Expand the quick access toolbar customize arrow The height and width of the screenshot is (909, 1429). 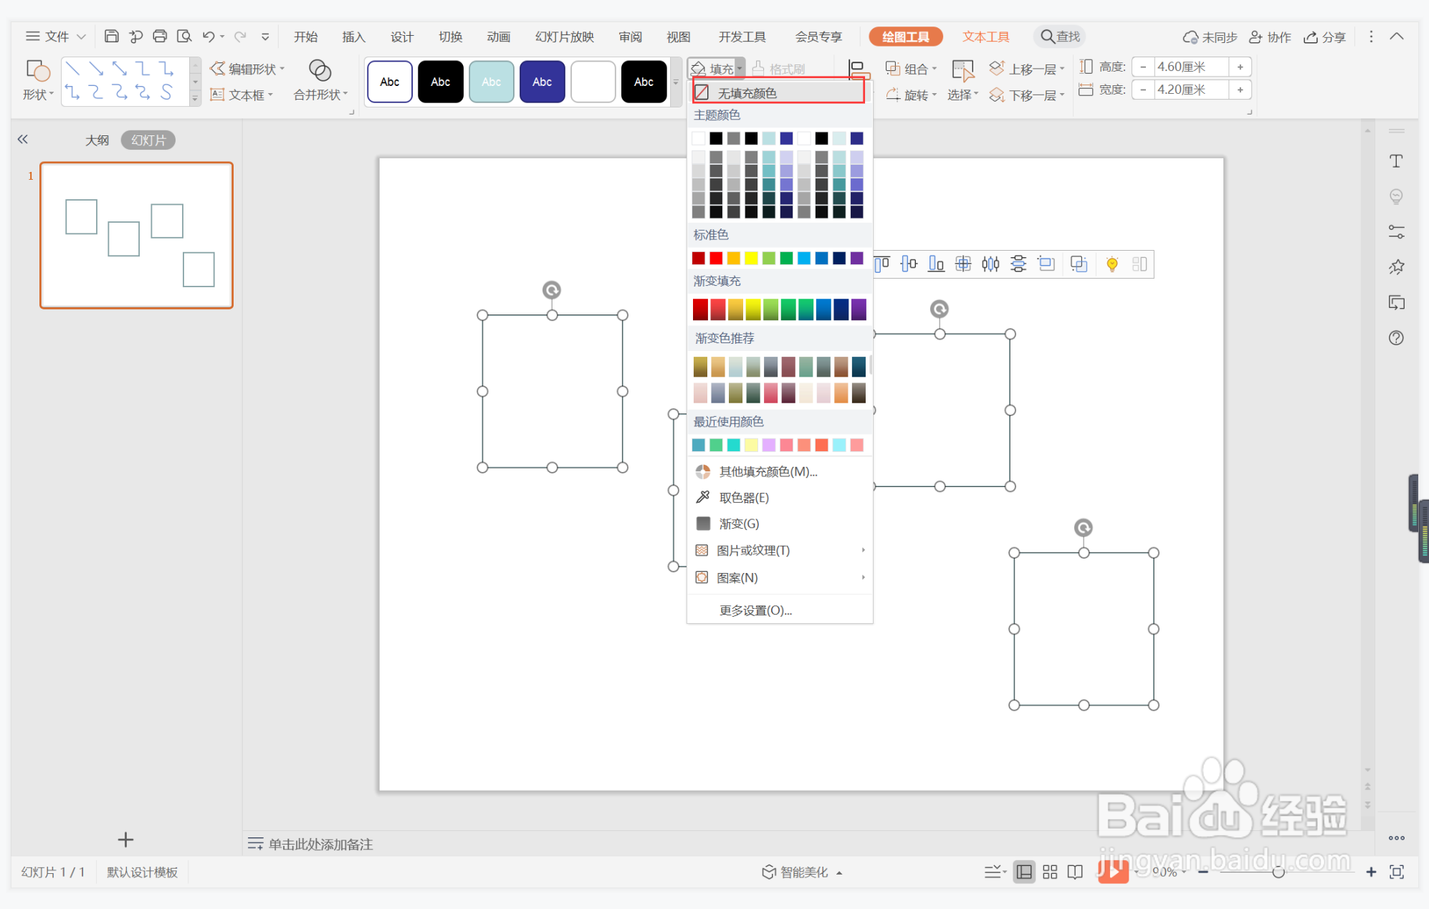[265, 37]
